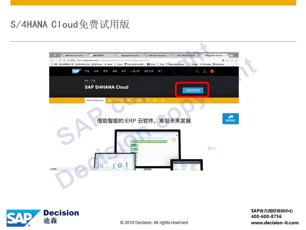Viewport: 306px width, 230px height.
Task: Open the SAP site search magnifier
Action: click(x=197, y=71)
